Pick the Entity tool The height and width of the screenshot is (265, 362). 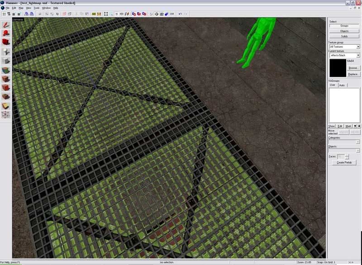point(6,52)
